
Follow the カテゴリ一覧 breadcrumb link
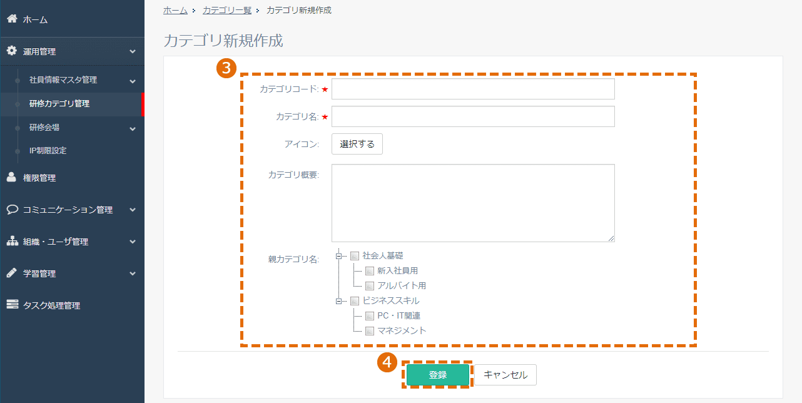point(227,10)
